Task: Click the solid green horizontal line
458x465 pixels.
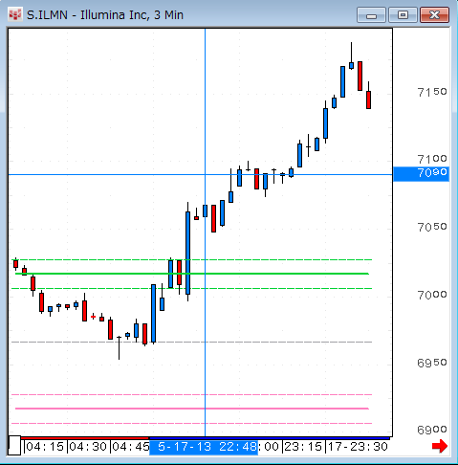Action: click(x=192, y=274)
